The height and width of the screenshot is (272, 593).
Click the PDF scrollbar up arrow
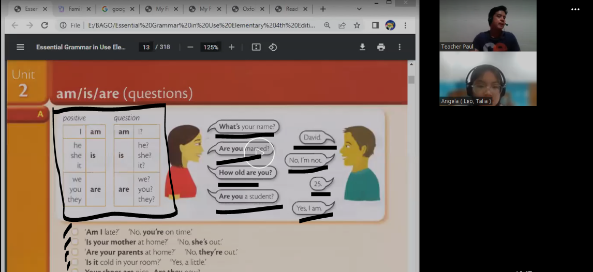[x=411, y=65]
